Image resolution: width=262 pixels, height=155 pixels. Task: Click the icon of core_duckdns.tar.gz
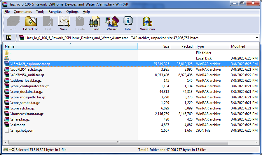(7, 91)
